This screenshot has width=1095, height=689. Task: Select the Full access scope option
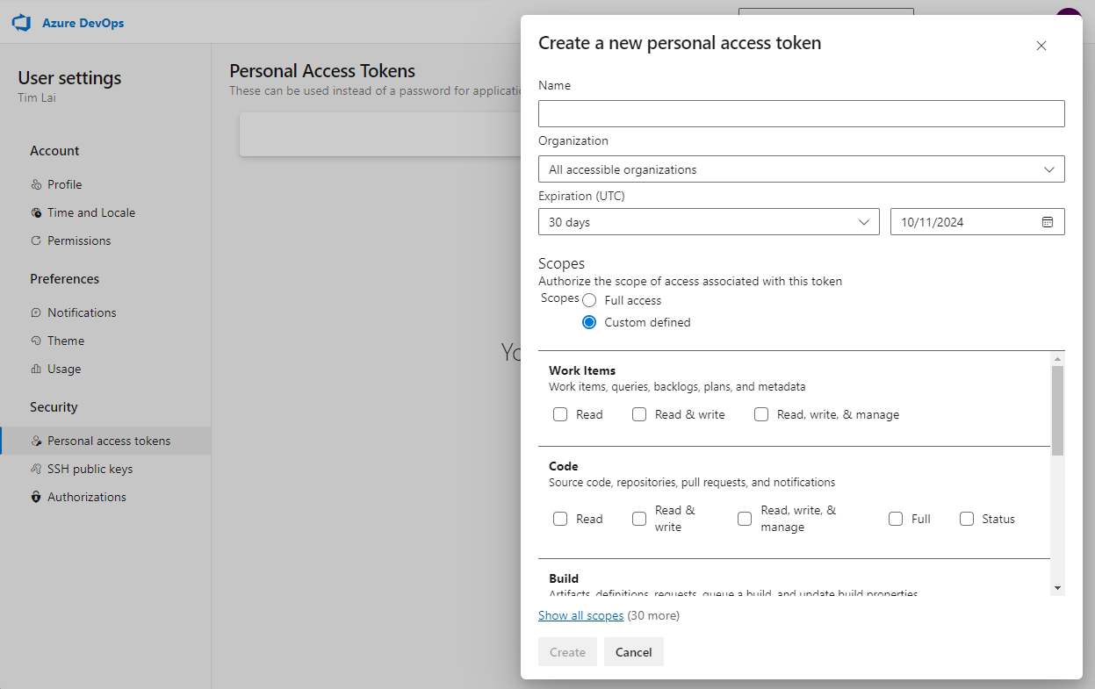click(589, 300)
